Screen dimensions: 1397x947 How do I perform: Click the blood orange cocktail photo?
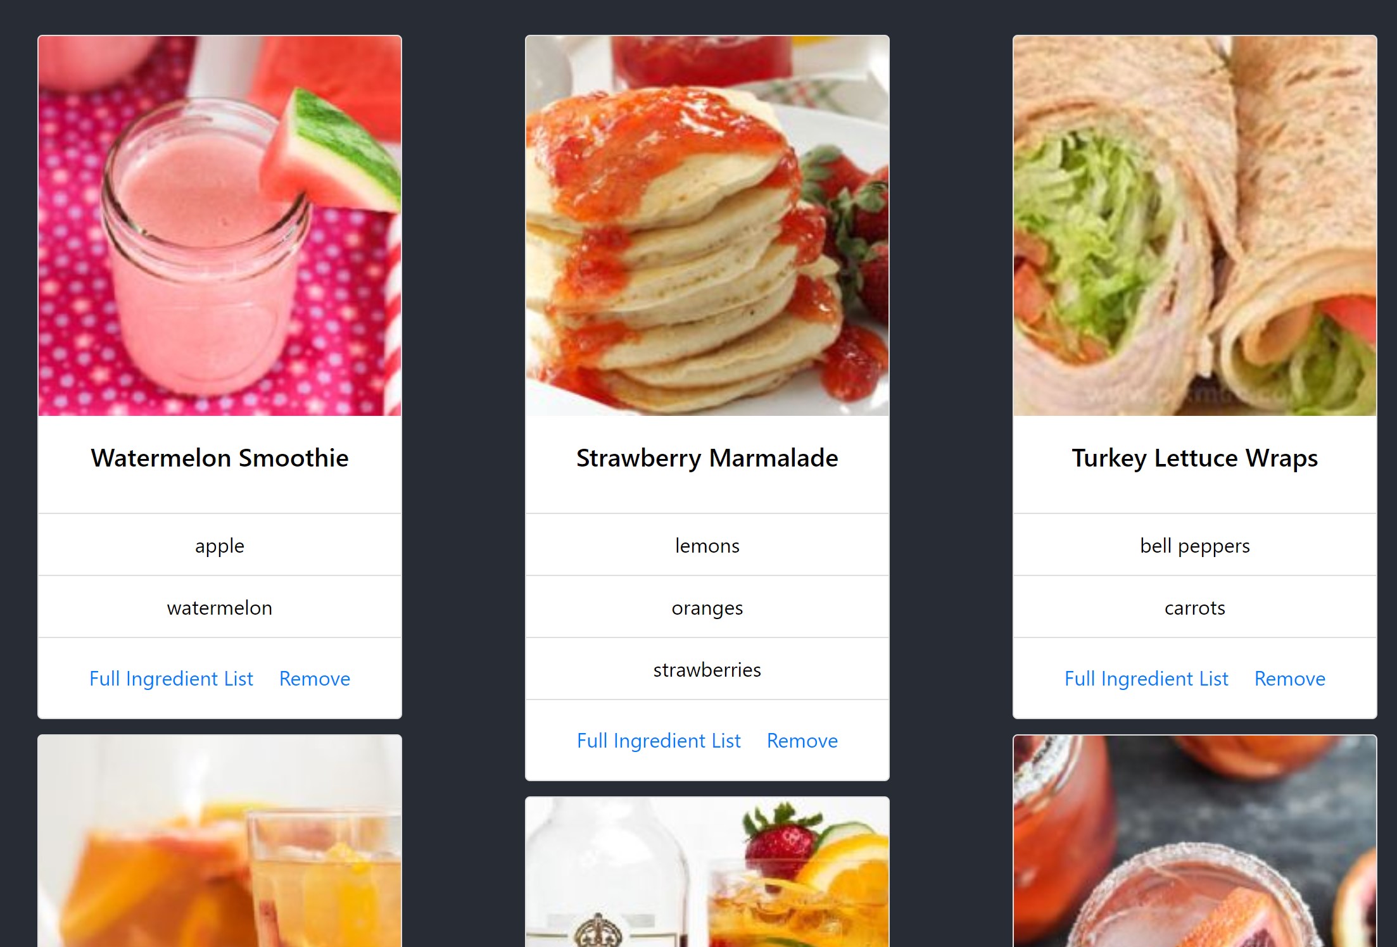(1195, 841)
